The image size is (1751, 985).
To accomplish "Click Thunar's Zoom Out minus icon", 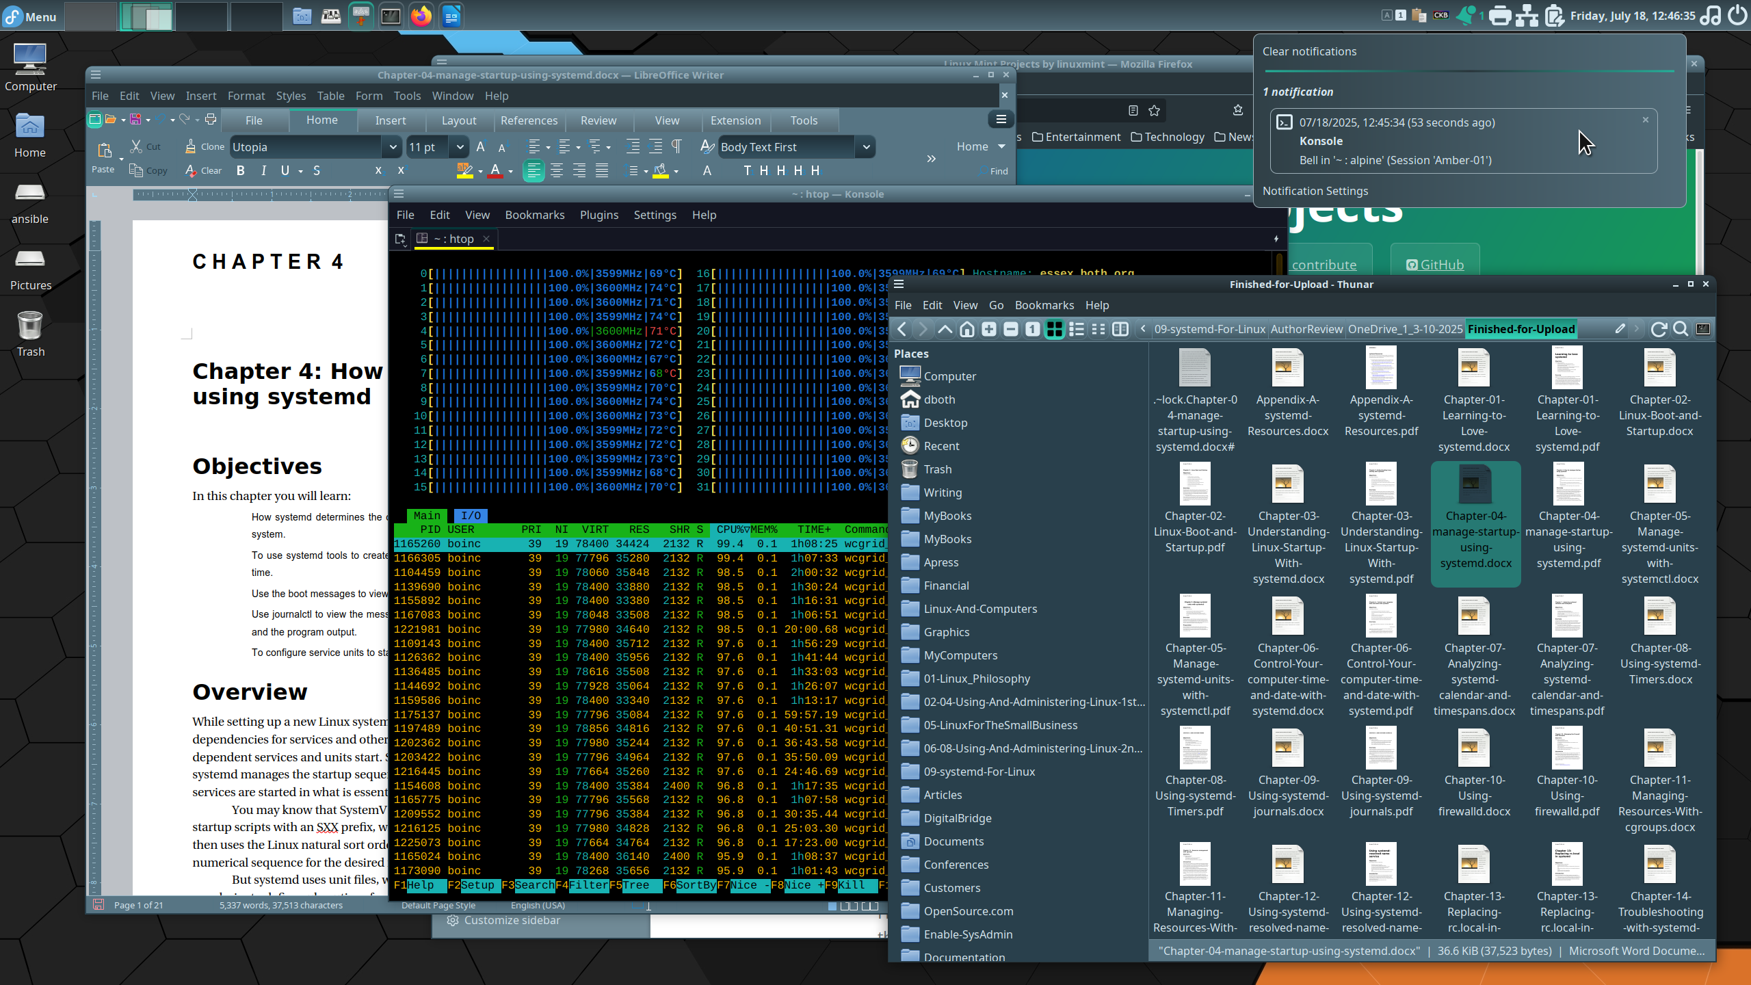I will (1011, 329).
